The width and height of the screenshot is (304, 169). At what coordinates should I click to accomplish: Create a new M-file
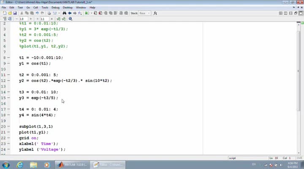pyautogui.click(x=5, y=13)
